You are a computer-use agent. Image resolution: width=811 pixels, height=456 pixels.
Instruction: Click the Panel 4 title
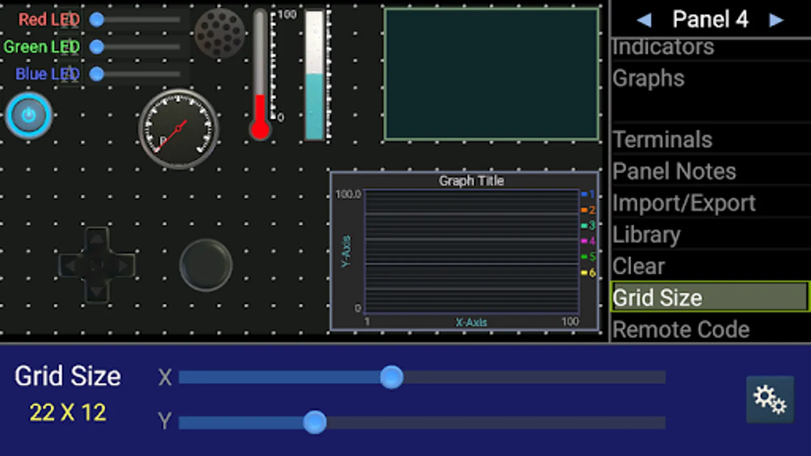coord(710,20)
